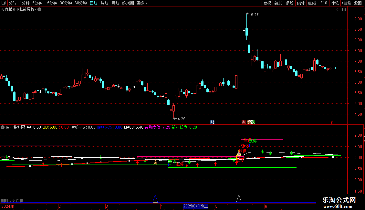Click the 叠加 overlay button
365x210 pixels.
point(278,3)
